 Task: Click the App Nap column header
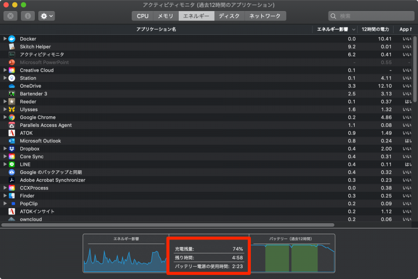coord(405,30)
